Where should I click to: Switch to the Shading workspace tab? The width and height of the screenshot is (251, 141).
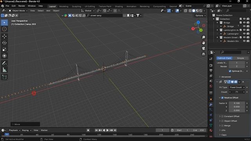coord(119,6)
